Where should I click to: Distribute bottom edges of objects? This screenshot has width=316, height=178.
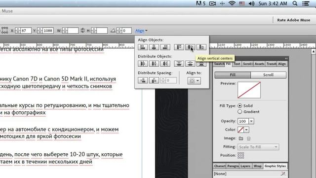tap(201, 64)
